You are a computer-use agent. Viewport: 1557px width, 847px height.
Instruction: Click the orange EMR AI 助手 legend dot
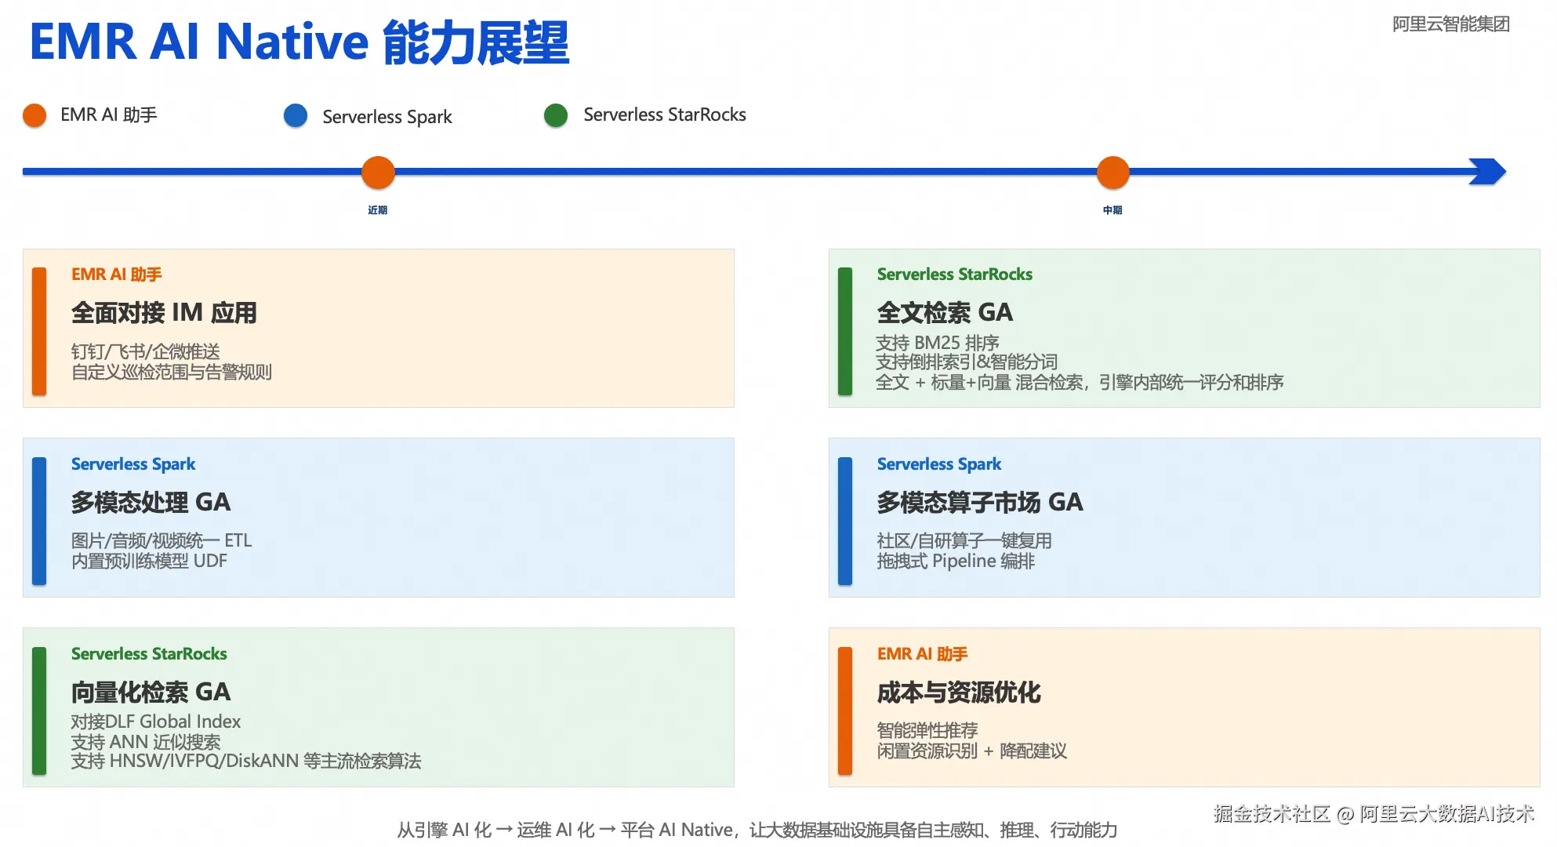click(34, 115)
